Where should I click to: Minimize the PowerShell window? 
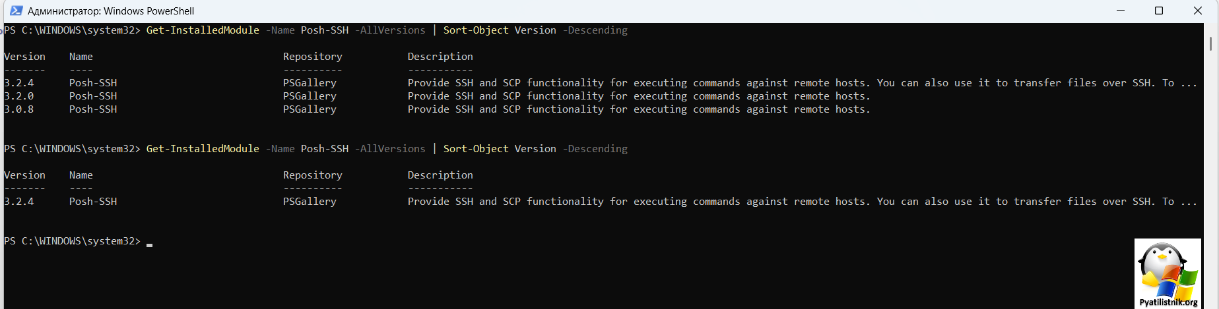(x=1120, y=11)
